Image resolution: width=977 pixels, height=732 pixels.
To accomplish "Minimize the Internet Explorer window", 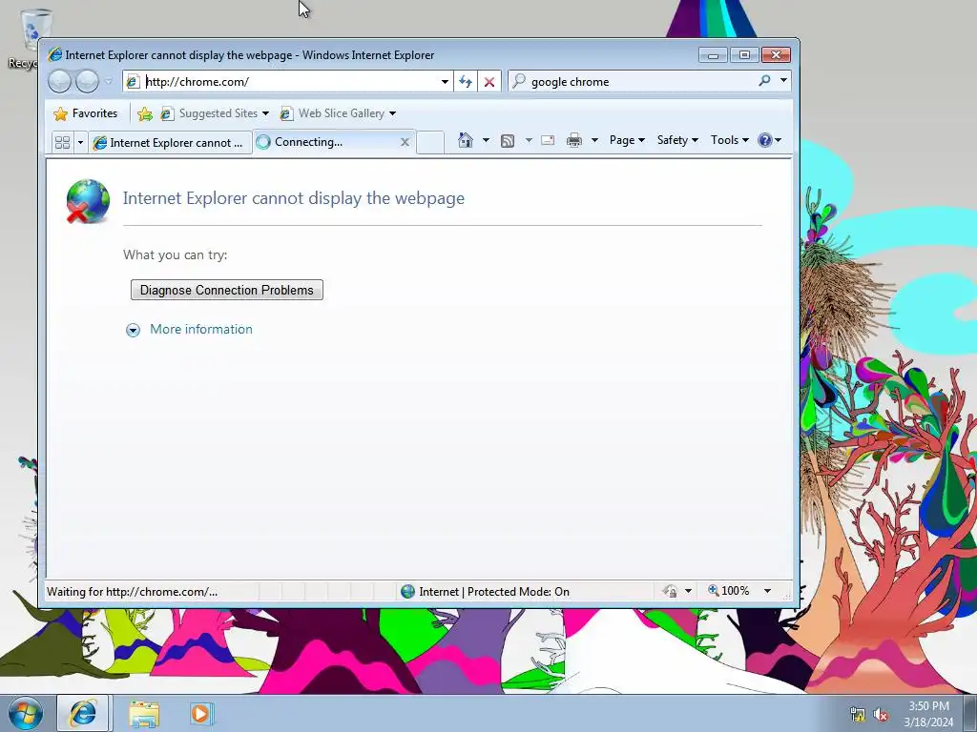I will pyautogui.click(x=713, y=55).
